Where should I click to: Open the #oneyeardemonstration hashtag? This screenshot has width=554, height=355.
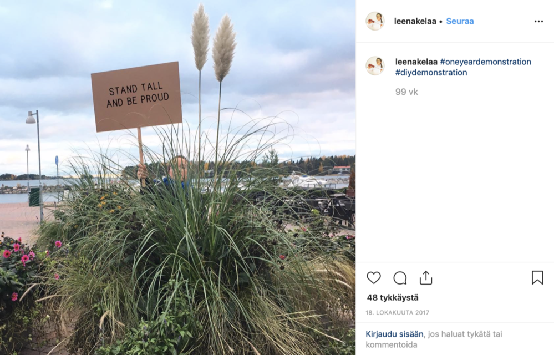click(485, 62)
